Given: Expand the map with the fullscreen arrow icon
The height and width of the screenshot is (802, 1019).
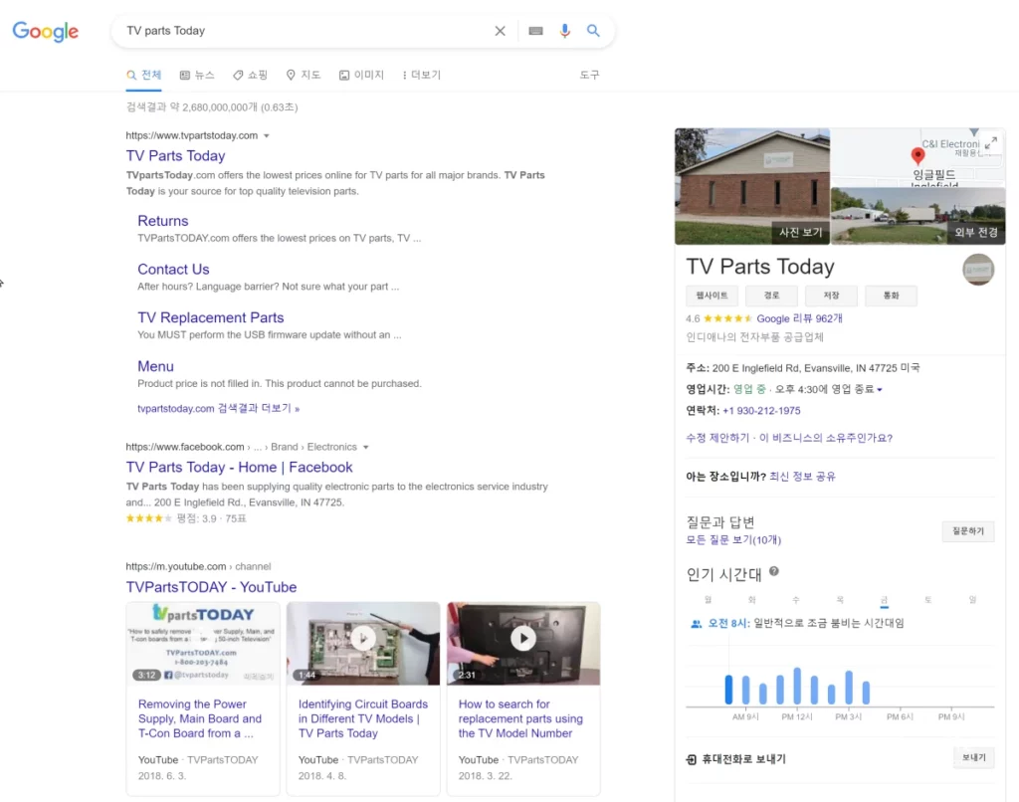Looking at the screenshot, I should (x=991, y=143).
